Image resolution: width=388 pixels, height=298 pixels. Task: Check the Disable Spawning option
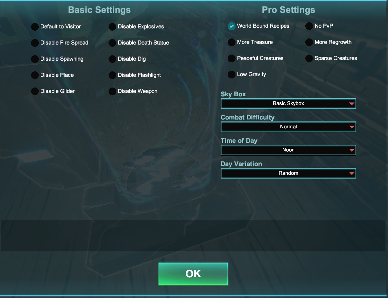[35, 59]
